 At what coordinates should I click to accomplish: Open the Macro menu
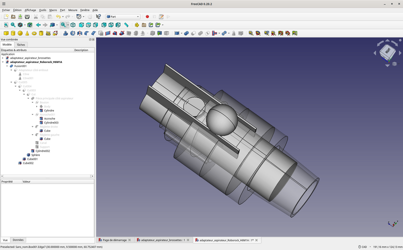(x=53, y=10)
